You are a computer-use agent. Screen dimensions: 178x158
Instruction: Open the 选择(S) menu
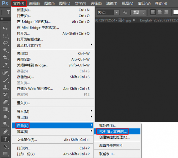point(96,4)
